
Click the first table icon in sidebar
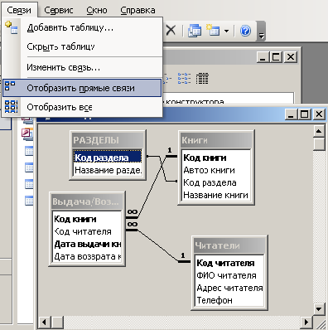click(x=29, y=151)
